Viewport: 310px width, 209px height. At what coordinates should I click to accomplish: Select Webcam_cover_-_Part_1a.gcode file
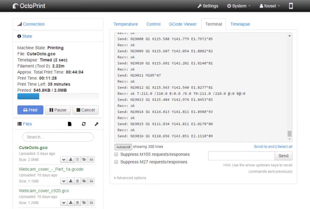point(51,169)
